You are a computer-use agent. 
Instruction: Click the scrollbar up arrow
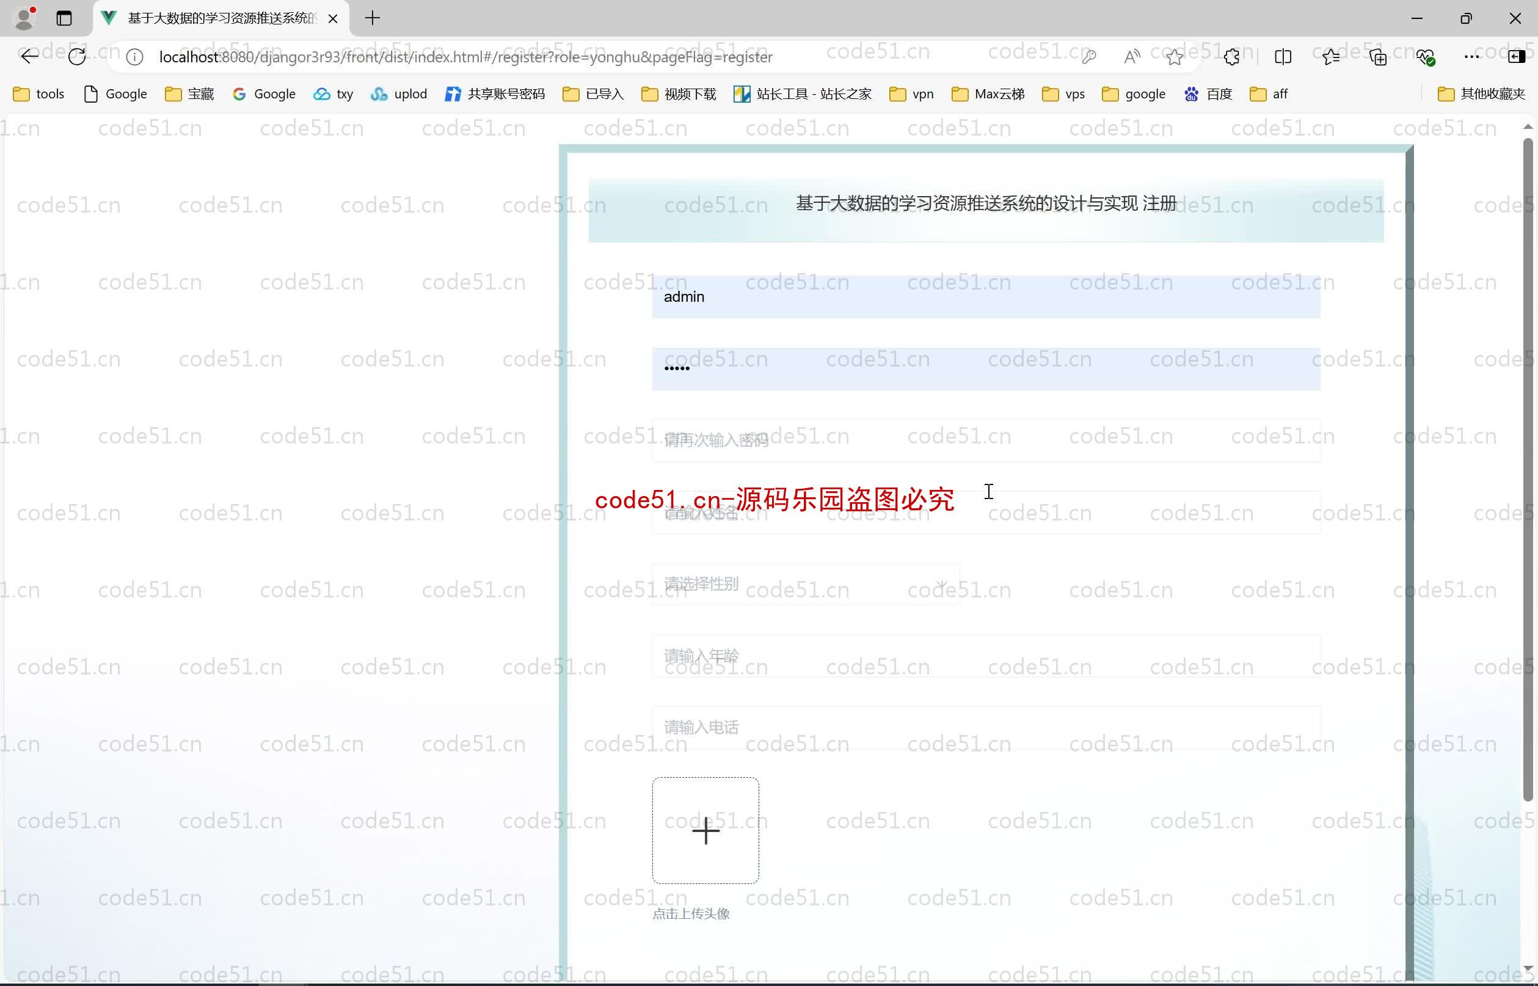1528,127
